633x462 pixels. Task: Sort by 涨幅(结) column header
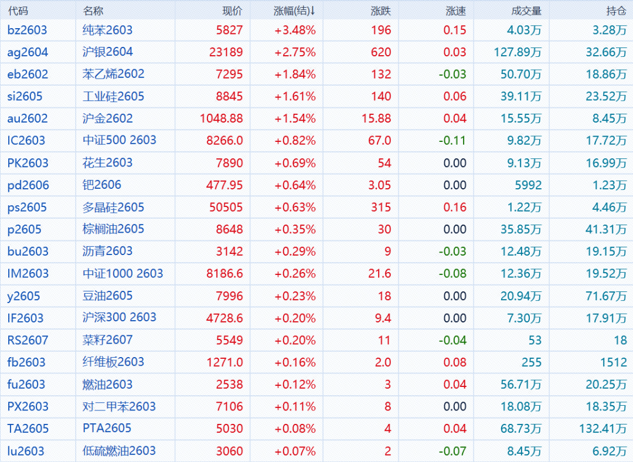294,11
